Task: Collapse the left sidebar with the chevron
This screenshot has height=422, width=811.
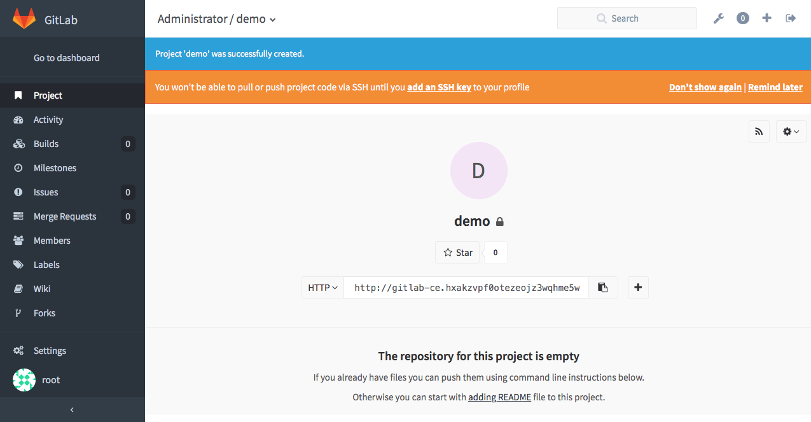Action: [x=72, y=409]
